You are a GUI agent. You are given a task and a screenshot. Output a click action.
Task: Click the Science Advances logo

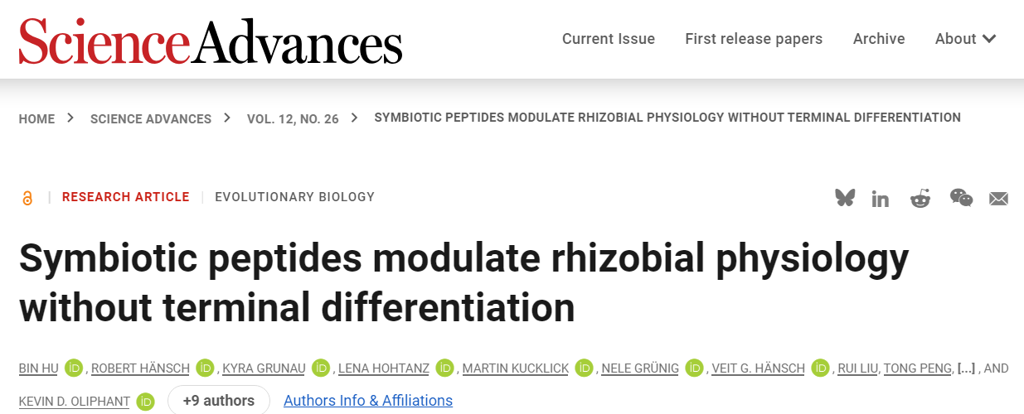(211, 41)
